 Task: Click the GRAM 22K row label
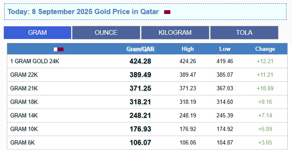(24, 75)
